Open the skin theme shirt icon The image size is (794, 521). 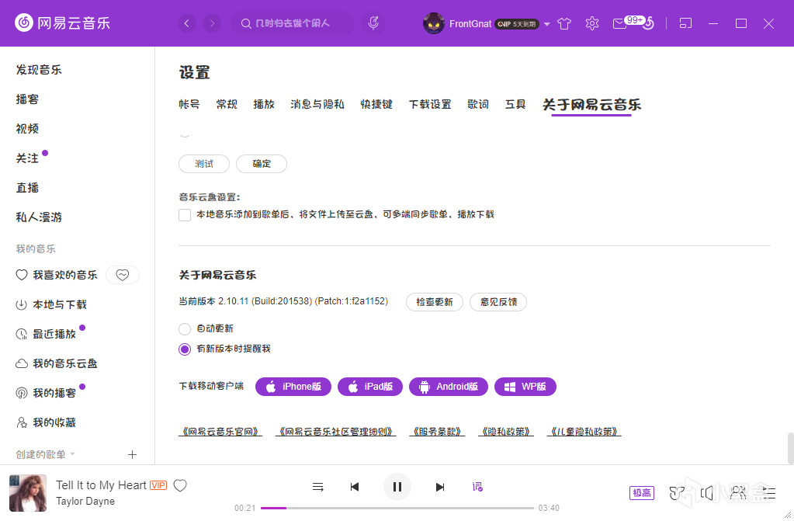pyautogui.click(x=564, y=23)
